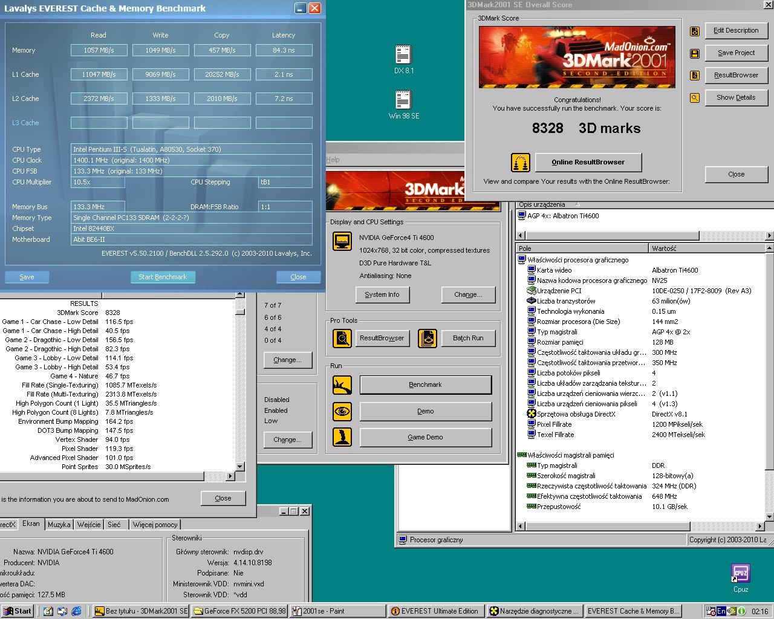
Task: Click the Start button on the taskbar
Action: (17, 611)
